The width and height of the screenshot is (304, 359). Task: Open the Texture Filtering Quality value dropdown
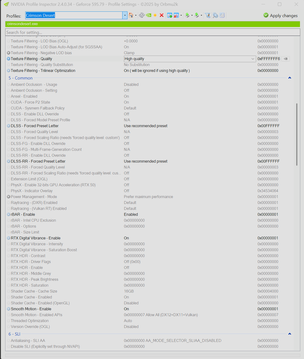pyautogui.click(x=252, y=59)
